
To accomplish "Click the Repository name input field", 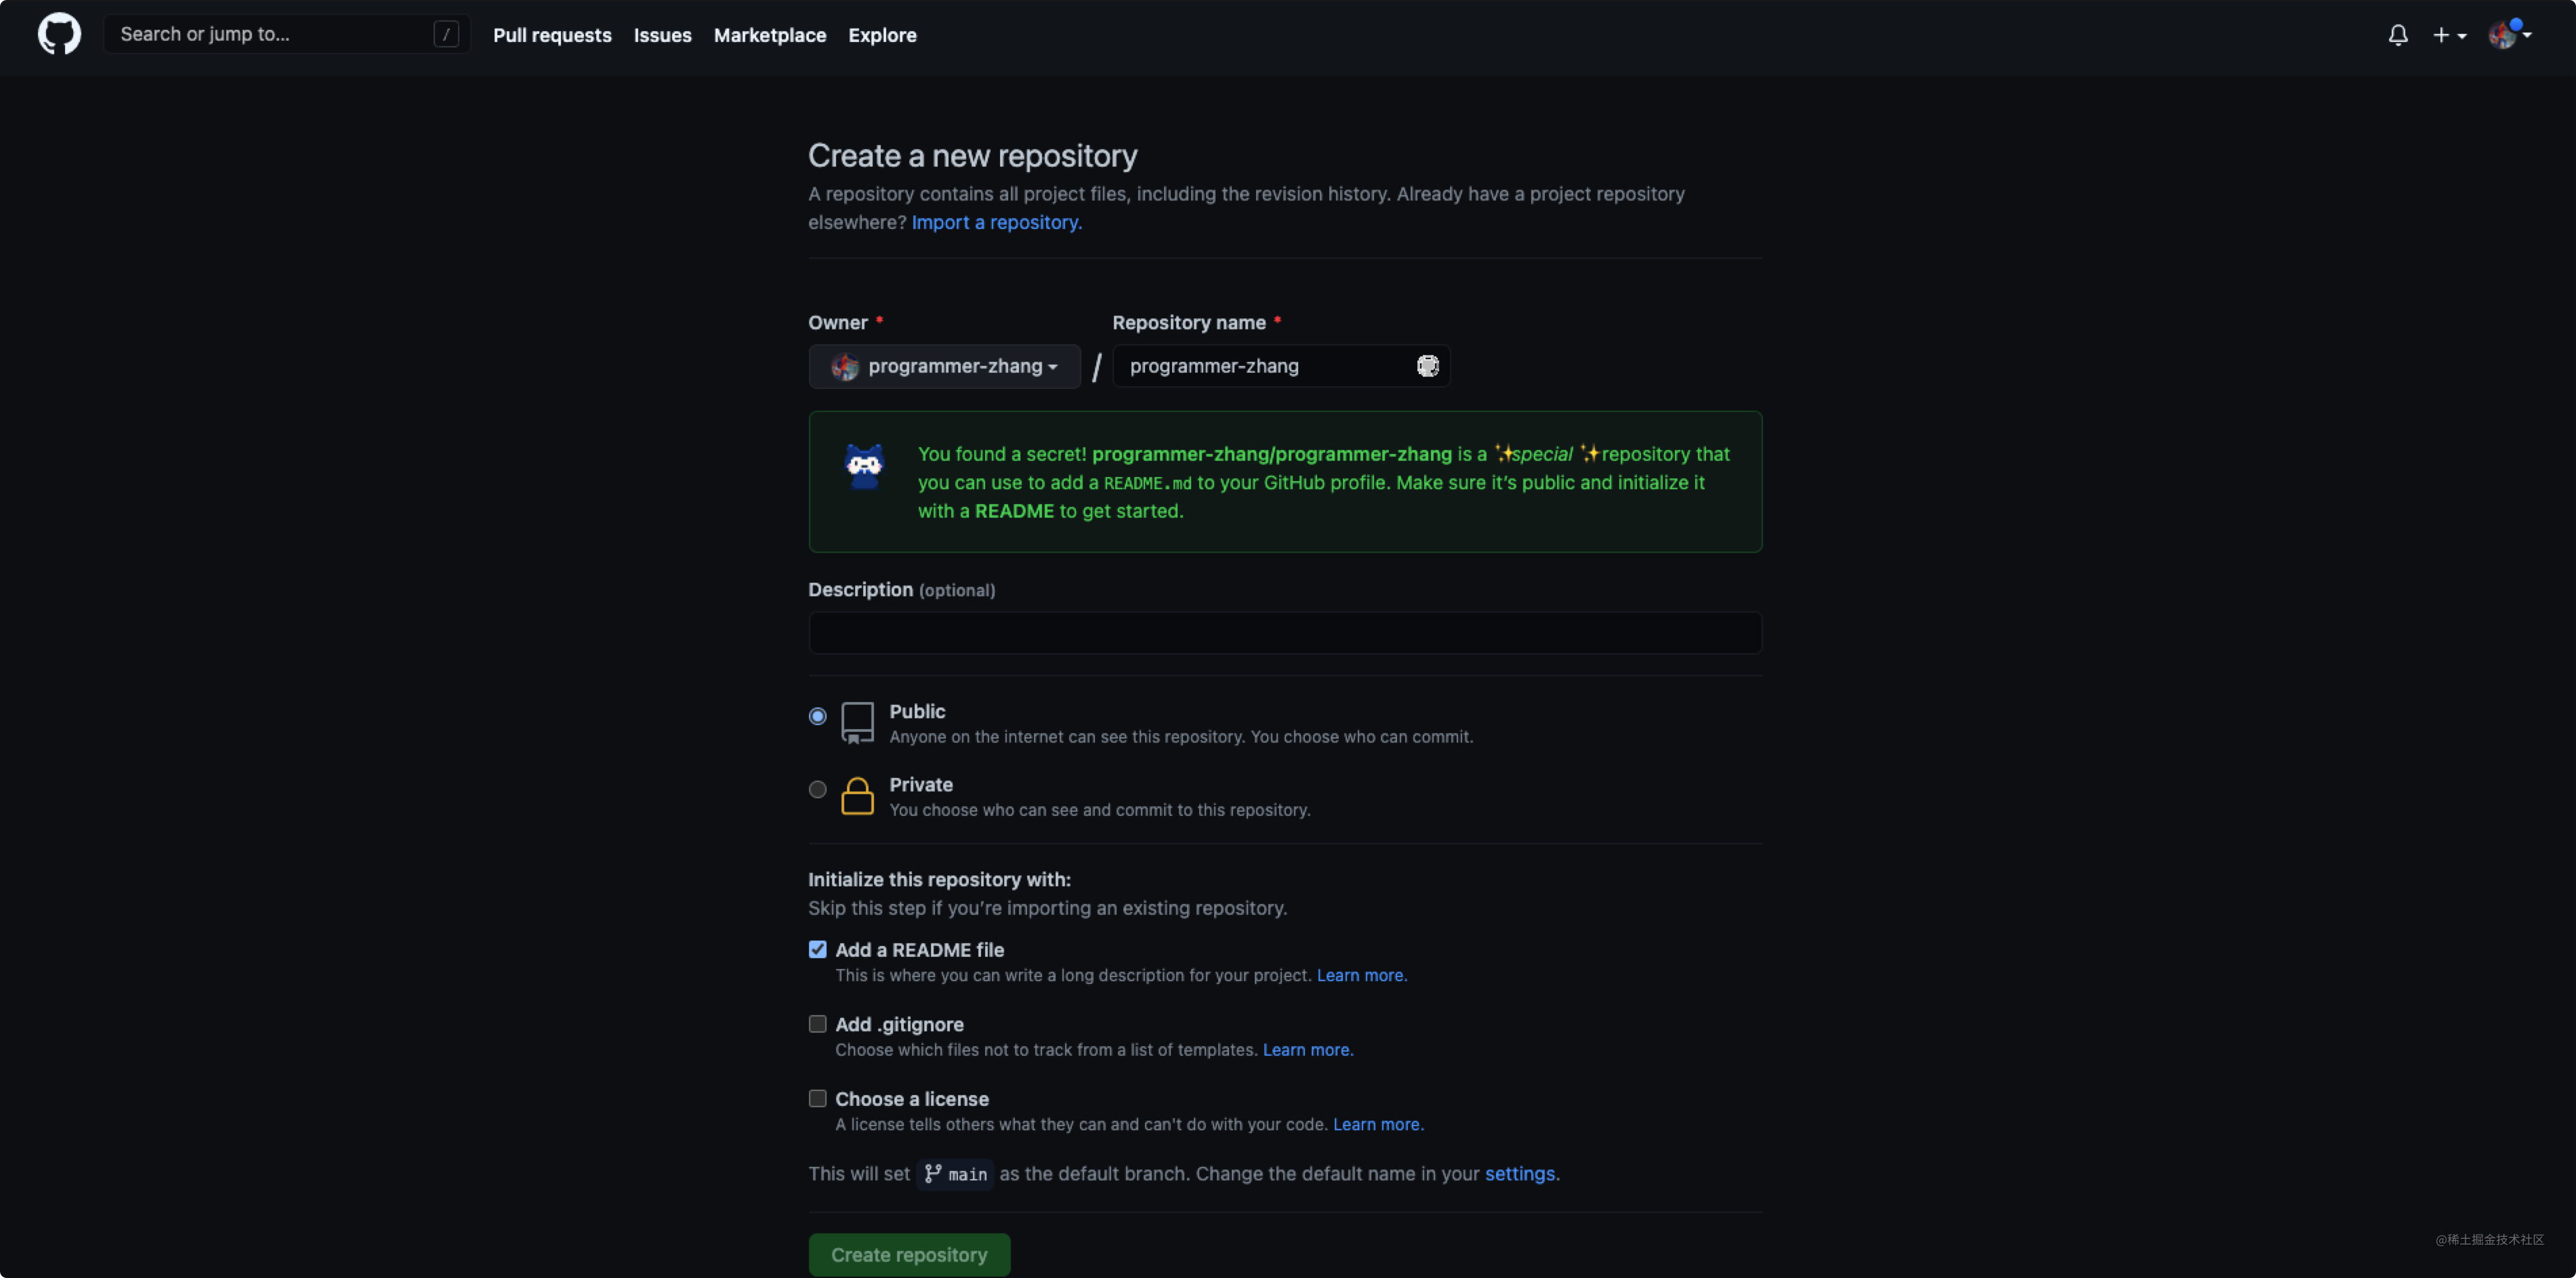I will [x=1281, y=366].
